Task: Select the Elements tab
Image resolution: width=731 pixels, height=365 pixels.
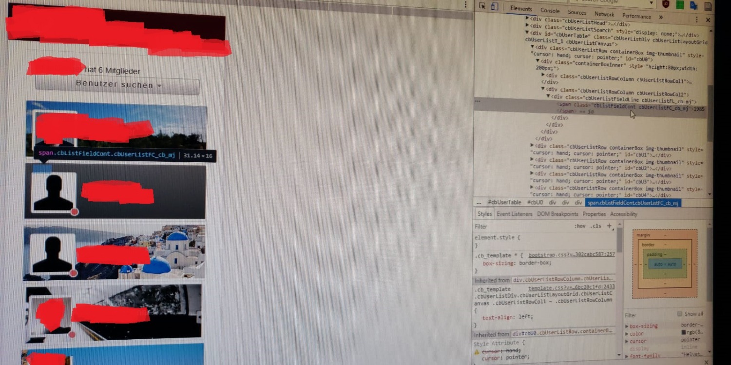Action: point(521,9)
